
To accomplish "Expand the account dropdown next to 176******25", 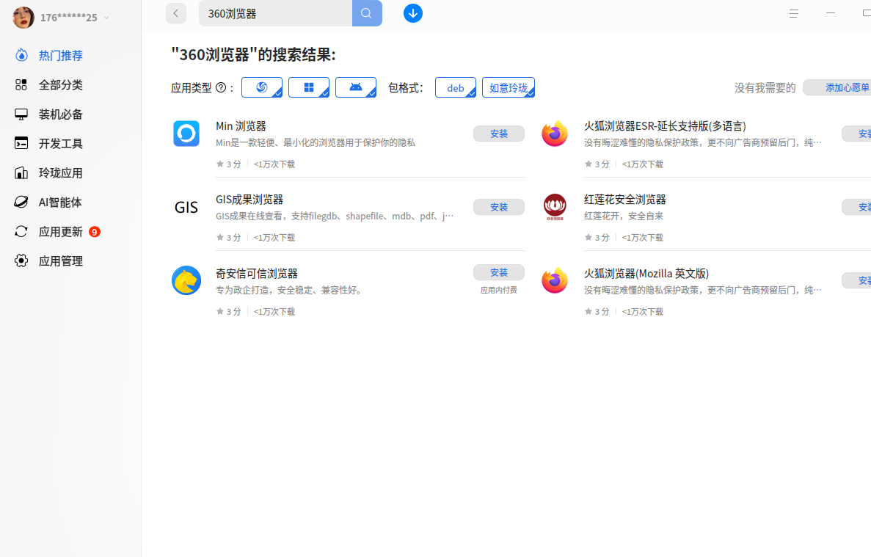I will pos(106,18).
